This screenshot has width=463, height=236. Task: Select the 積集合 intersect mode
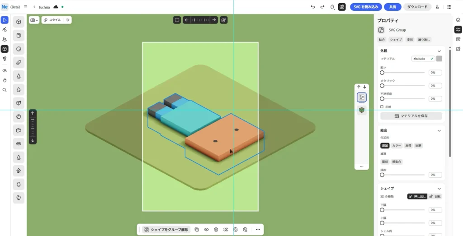[x=397, y=162]
